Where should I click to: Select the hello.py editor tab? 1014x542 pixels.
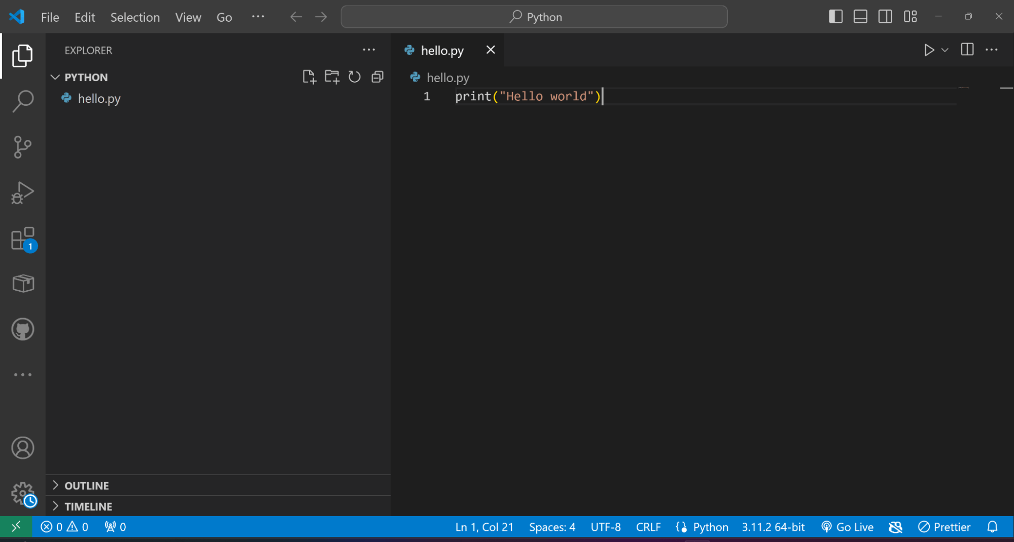[442, 50]
